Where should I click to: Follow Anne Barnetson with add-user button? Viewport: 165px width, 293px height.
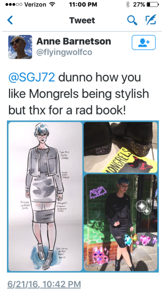click(x=143, y=42)
